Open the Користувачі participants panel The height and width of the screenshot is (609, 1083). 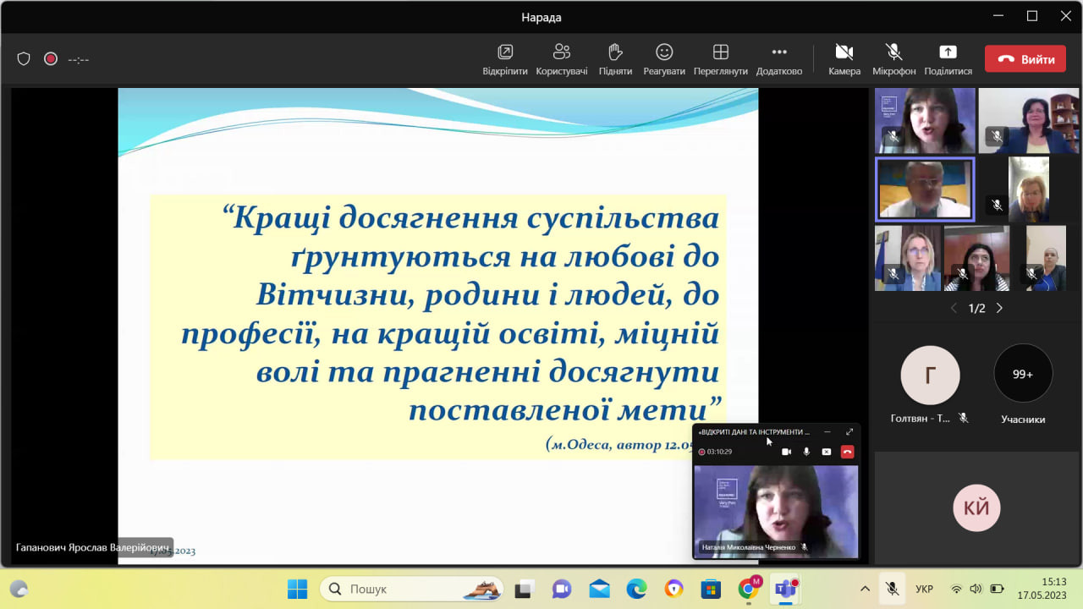(x=561, y=52)
